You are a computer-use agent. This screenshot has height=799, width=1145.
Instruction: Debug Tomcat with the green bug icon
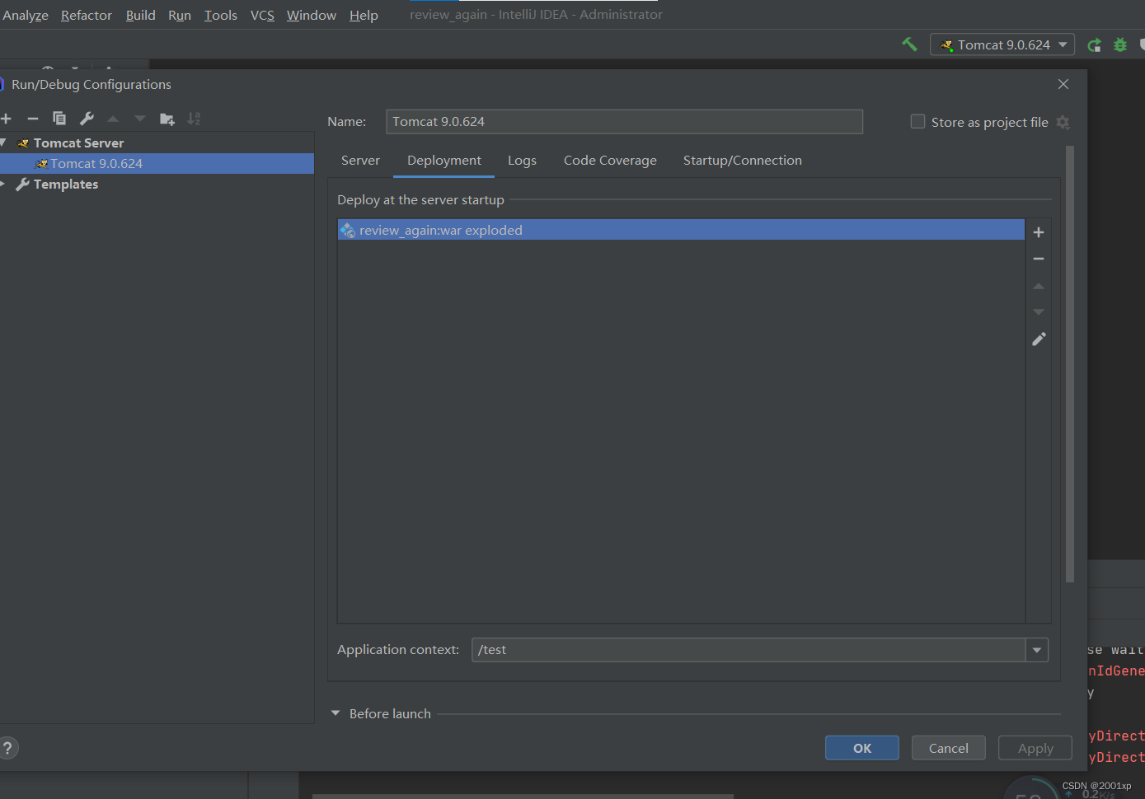[x=1119, y=45]
